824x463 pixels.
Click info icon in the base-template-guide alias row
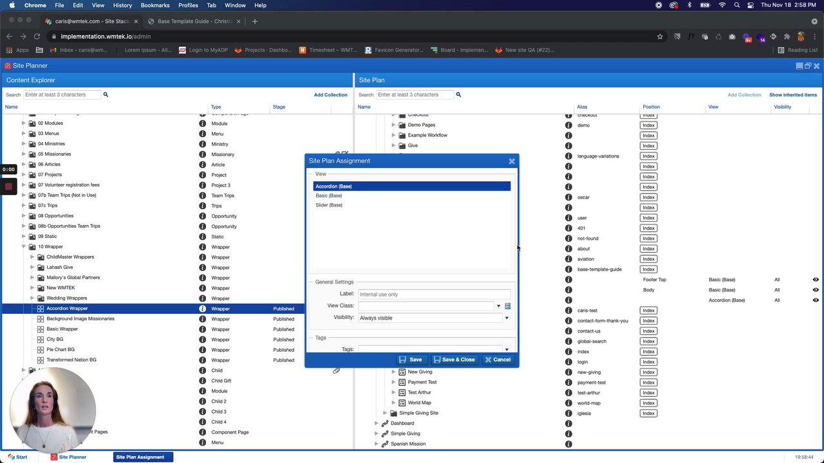568,269
